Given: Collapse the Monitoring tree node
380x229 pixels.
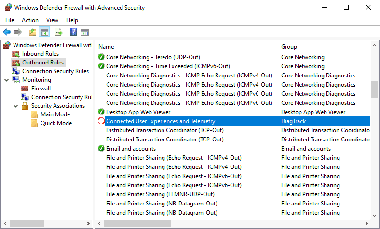Looking at the screenshot, I should click(x=7, y=80).
